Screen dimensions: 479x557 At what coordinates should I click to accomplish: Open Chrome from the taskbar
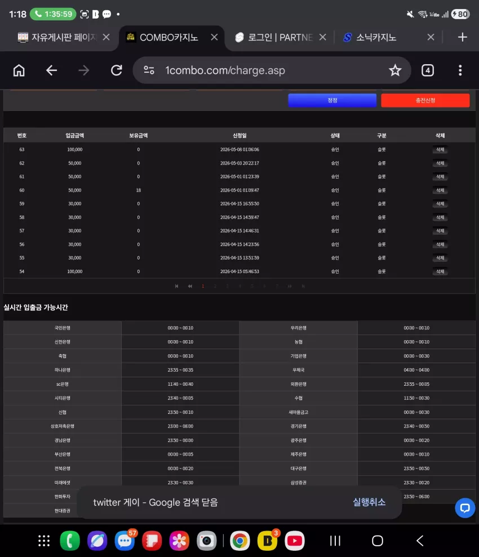tap(240, 541)
